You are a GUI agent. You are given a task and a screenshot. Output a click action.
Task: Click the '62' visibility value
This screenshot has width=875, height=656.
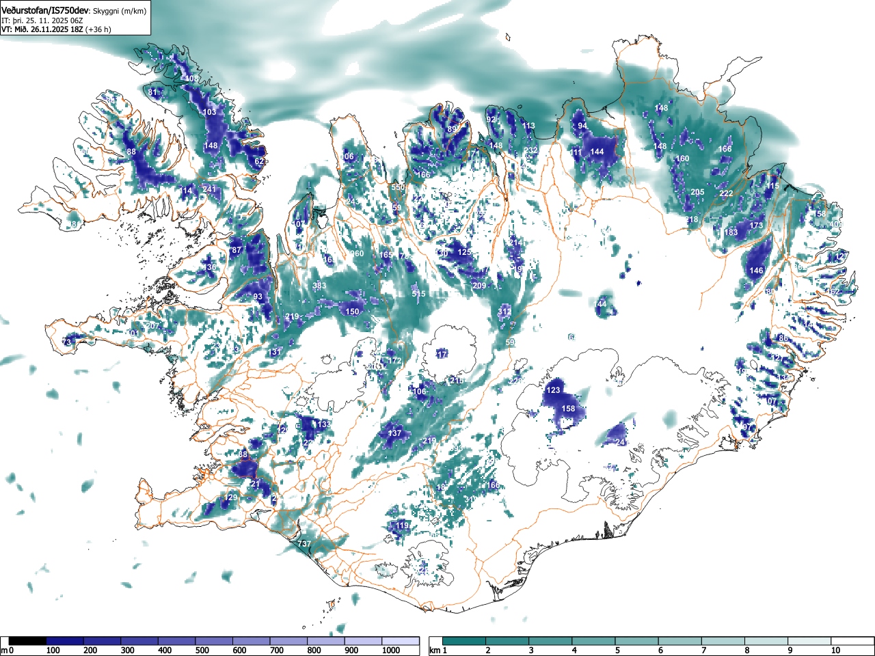258,161
